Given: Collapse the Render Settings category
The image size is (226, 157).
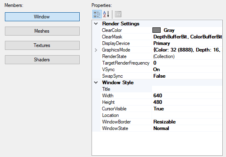Looking at the screenshot, I should 96,24.
